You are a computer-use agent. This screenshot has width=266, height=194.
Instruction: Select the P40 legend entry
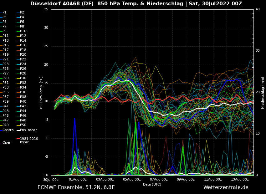pyautogui.click(x=23, y=102)
